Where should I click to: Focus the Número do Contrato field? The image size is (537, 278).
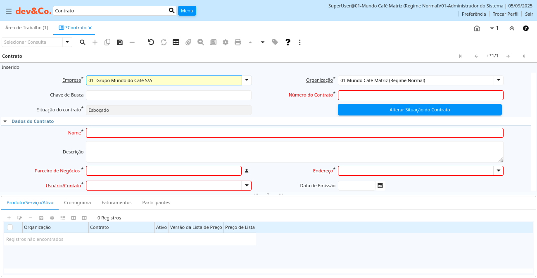coord(421,95)
